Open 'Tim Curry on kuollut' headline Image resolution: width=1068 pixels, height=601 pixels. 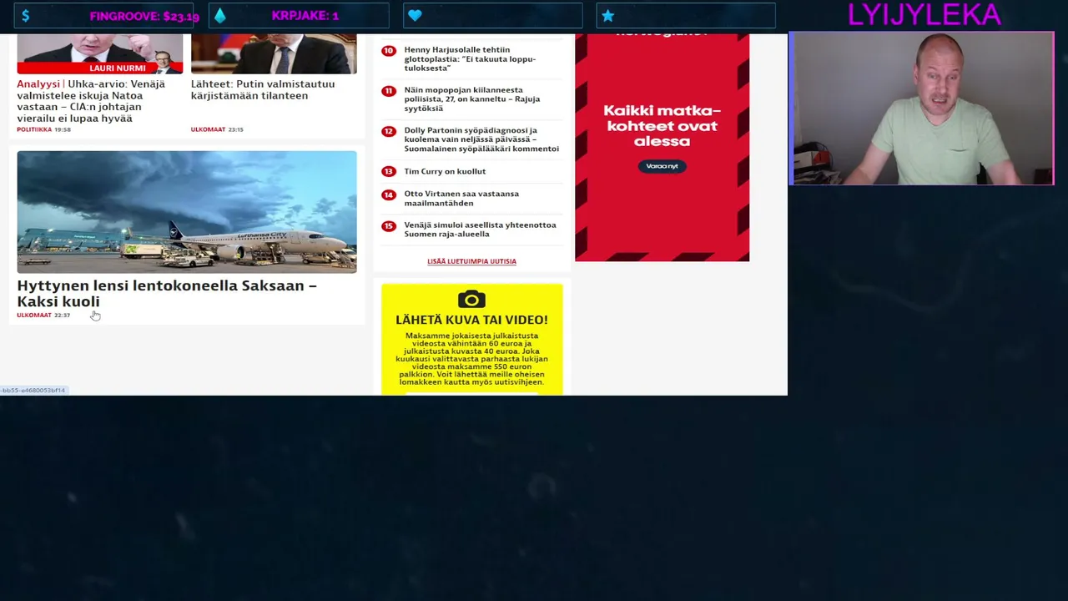pyautogui.click(x=445, y=171)
